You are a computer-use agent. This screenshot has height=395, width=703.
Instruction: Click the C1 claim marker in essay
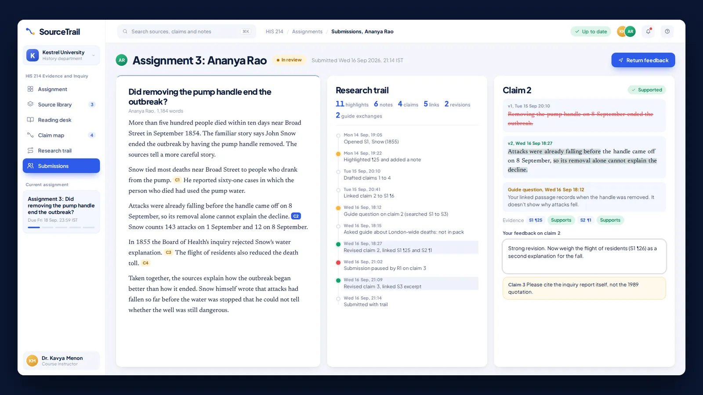[x=178, y=180]
